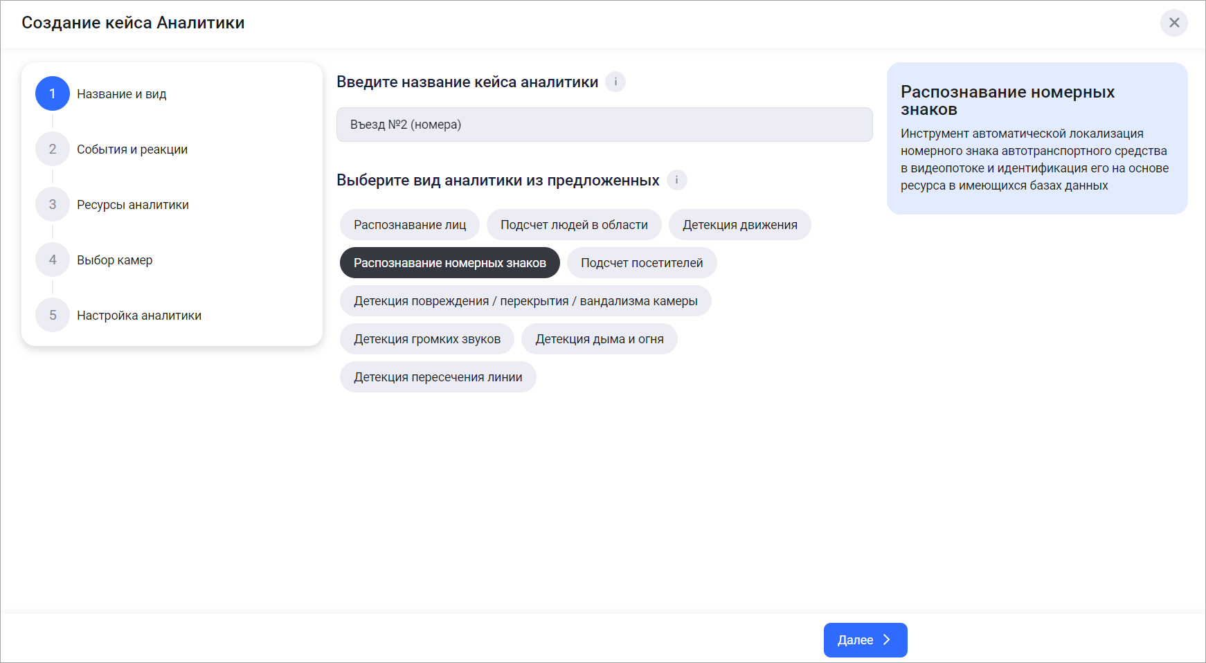Click step 1 circle in wizard

[x=53, y=93]
